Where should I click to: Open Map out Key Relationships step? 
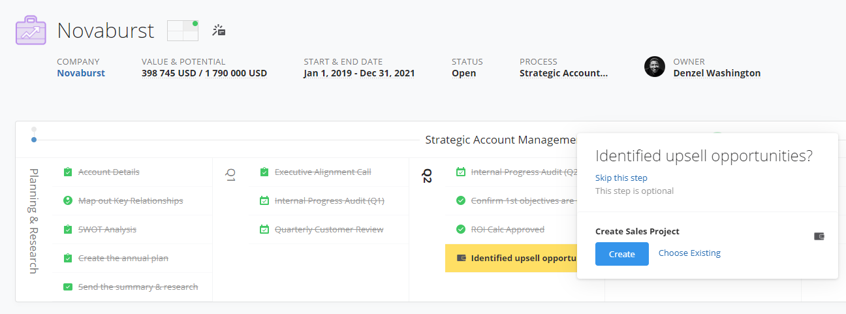pyautogui.click(x=131, y=201)
